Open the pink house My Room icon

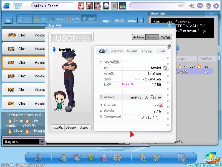point(104,158)
